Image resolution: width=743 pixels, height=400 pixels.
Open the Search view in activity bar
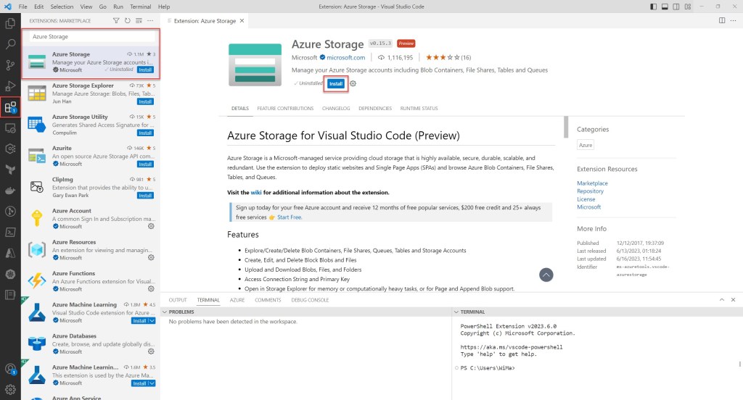point(10,44)
